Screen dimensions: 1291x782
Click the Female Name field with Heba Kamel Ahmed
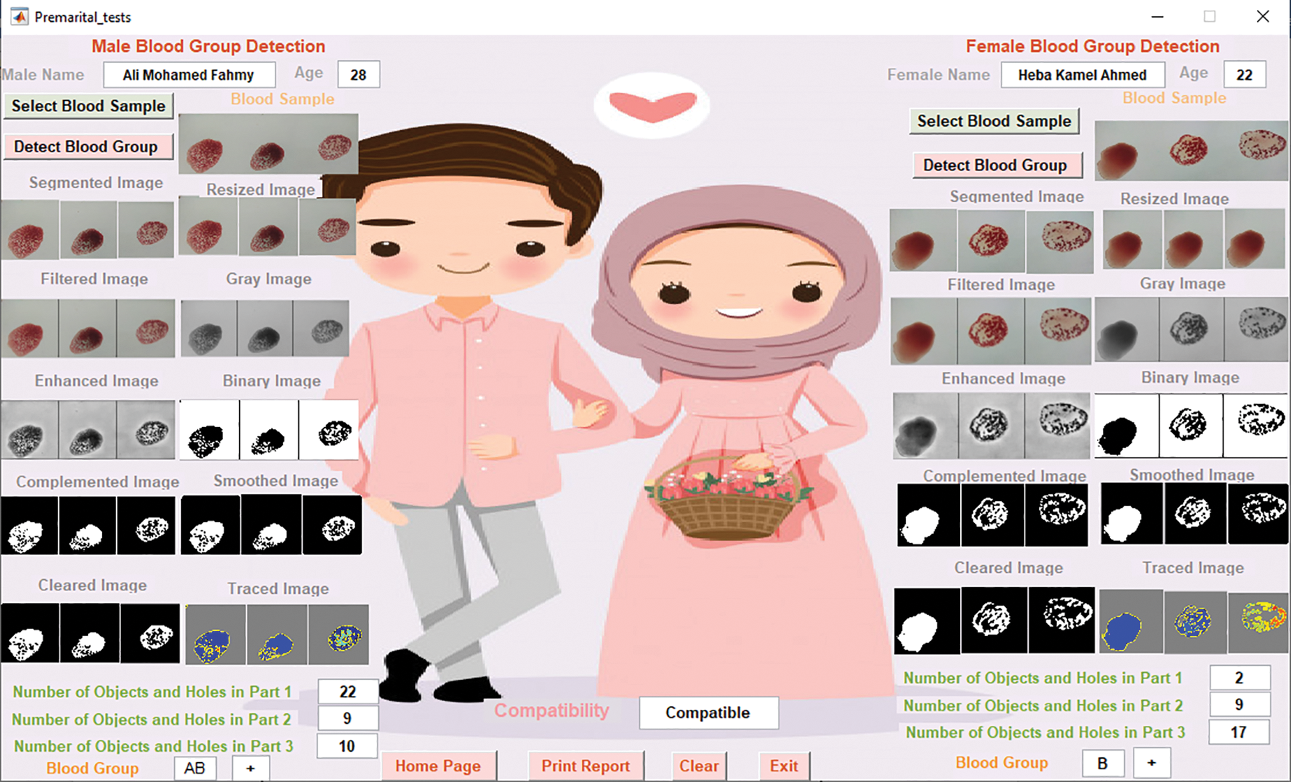1082,75
